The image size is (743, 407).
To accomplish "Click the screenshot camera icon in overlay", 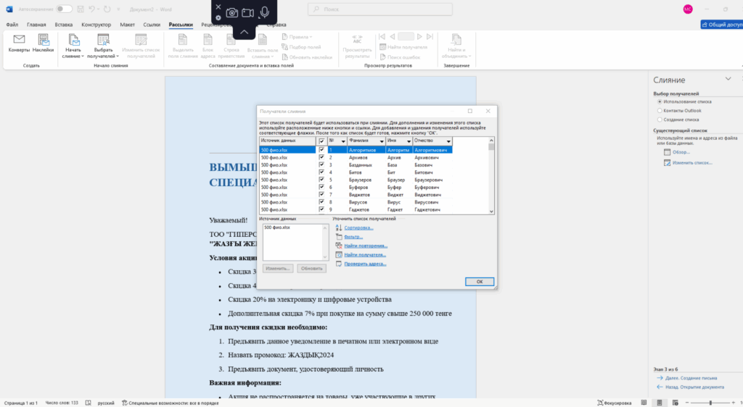I will [231, 13].
